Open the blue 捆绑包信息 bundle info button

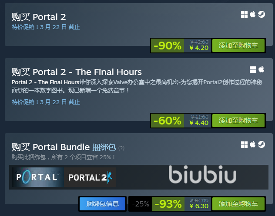(x=102, y=204)
